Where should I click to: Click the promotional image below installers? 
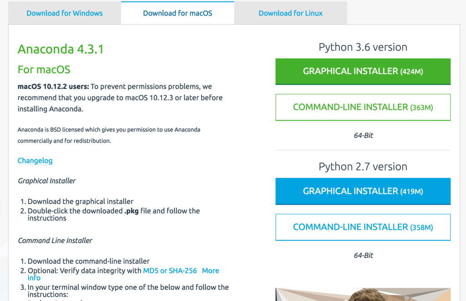click(x=363, y=294)
